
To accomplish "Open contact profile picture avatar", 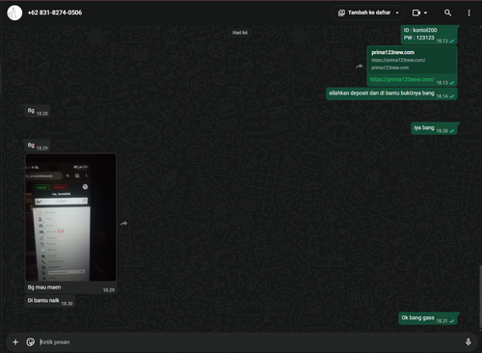I will pyautogui.click(x=14, y=13).
